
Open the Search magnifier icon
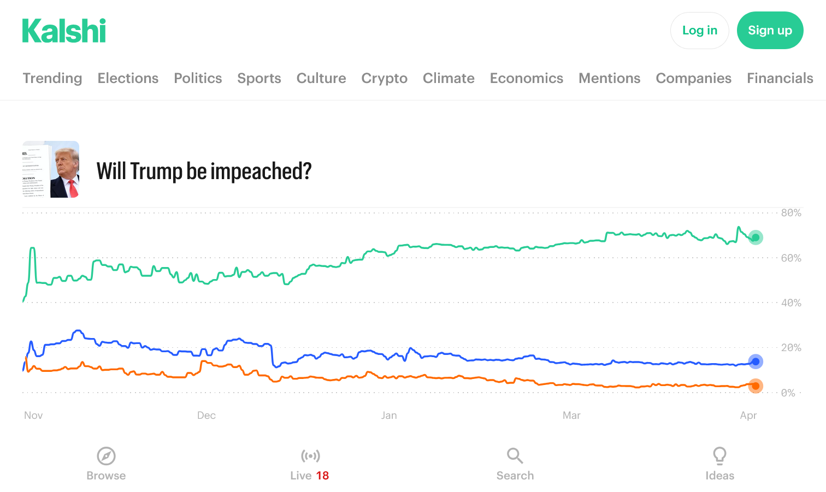pos(515,456)
